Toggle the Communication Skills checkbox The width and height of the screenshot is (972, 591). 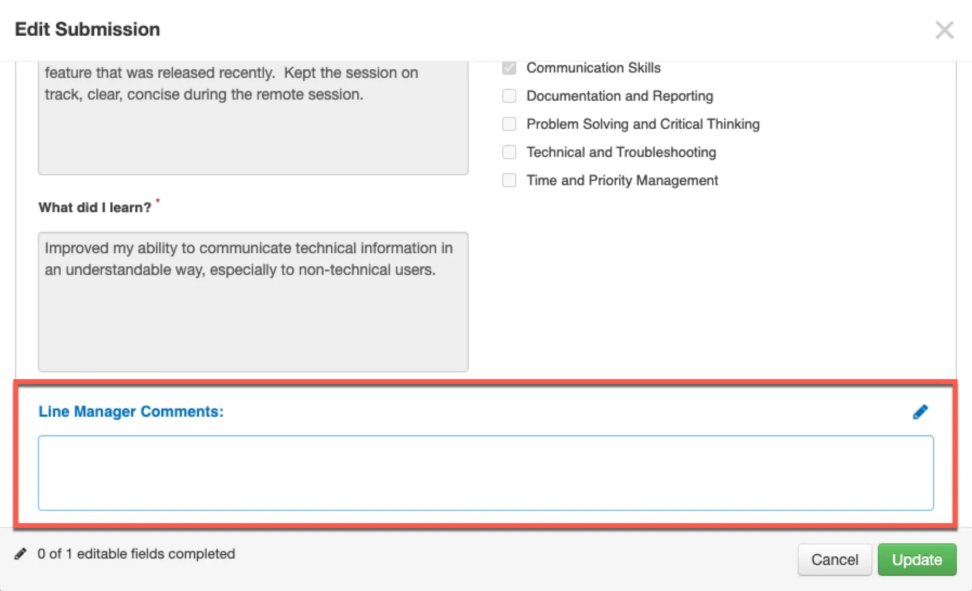click(x=509, y=68)
